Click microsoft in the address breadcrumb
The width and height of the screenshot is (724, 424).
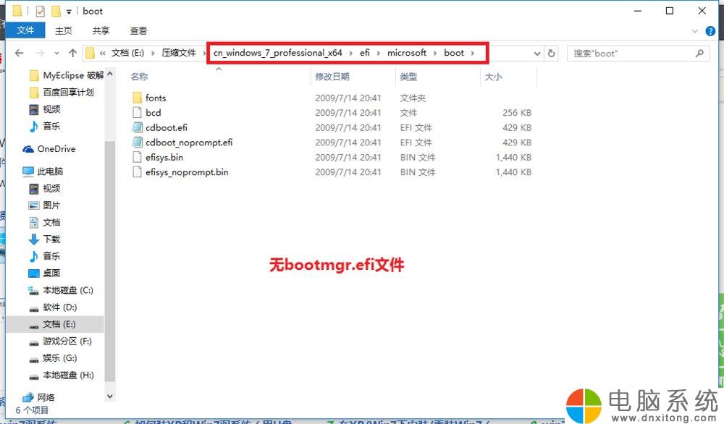pos(407,53)
